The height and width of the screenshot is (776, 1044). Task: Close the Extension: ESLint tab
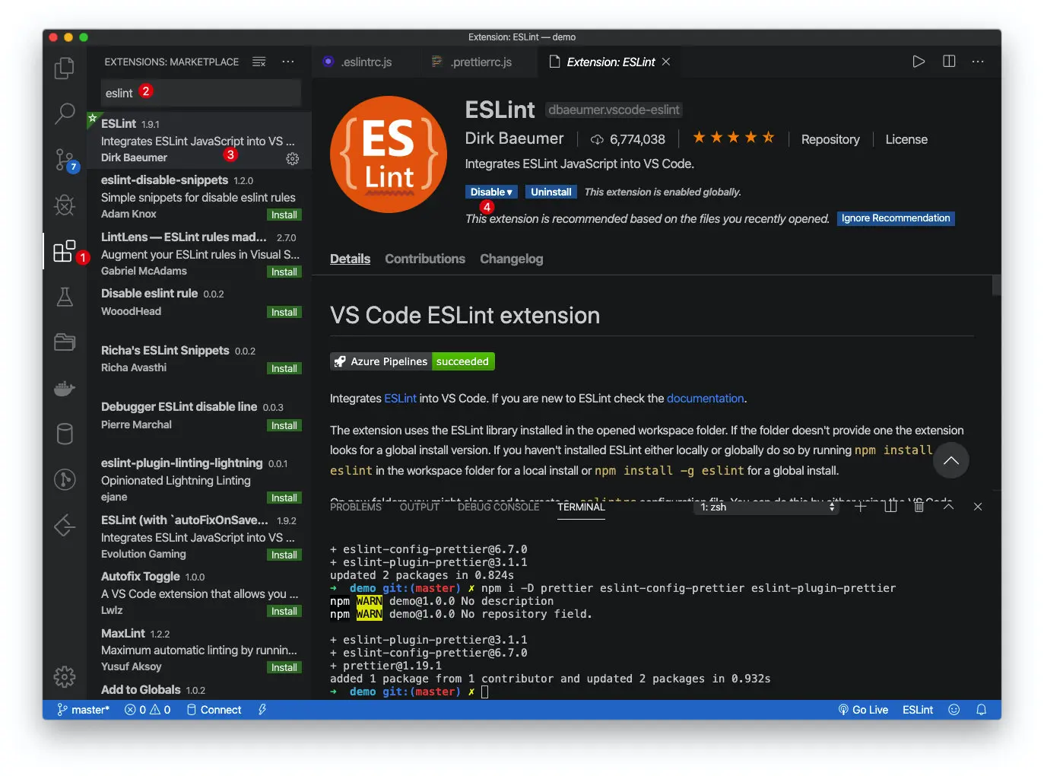(666, 62)
